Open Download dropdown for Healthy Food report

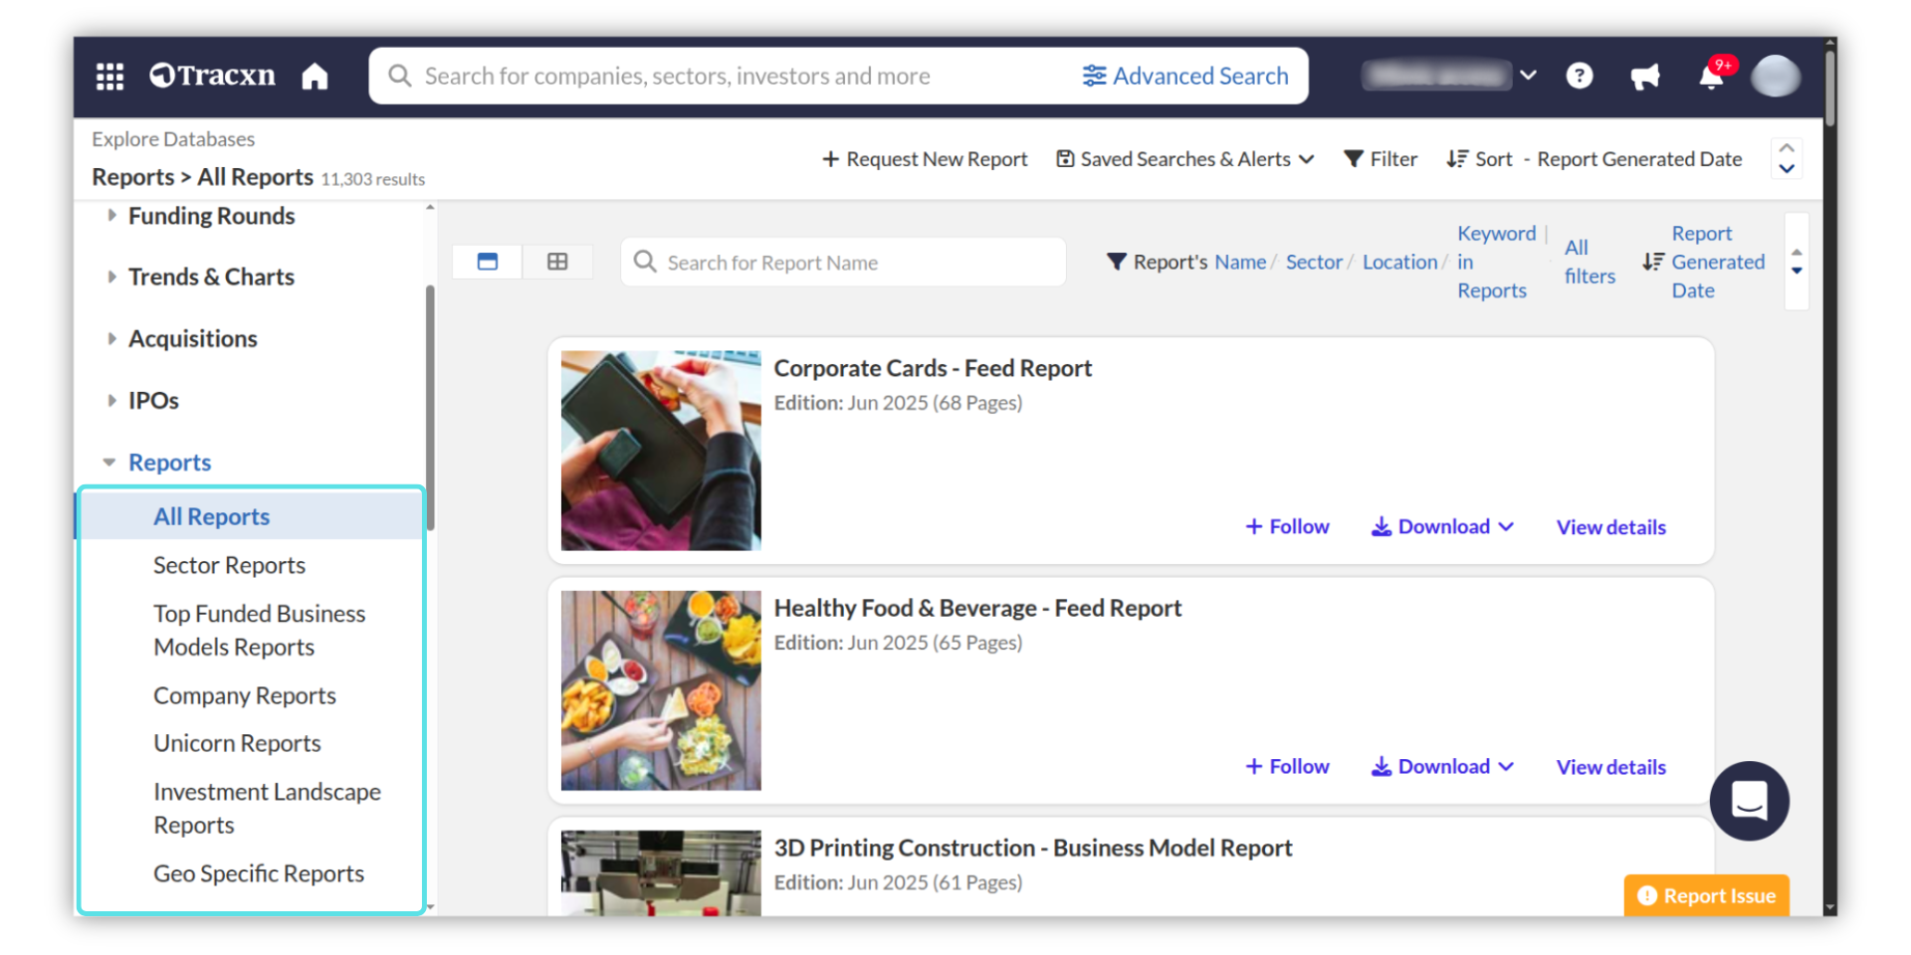[x=1442, y=766]
